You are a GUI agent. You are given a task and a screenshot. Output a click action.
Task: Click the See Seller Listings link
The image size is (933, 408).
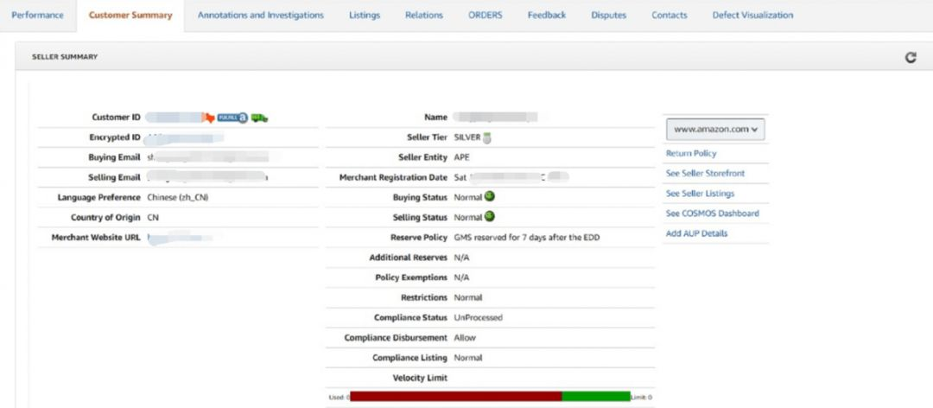700,194
